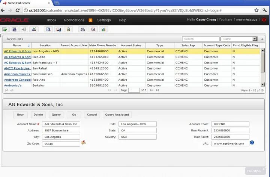The image size is (270, 177).
Task: Click the 1 new message link
Action: (x=245, y=19)
